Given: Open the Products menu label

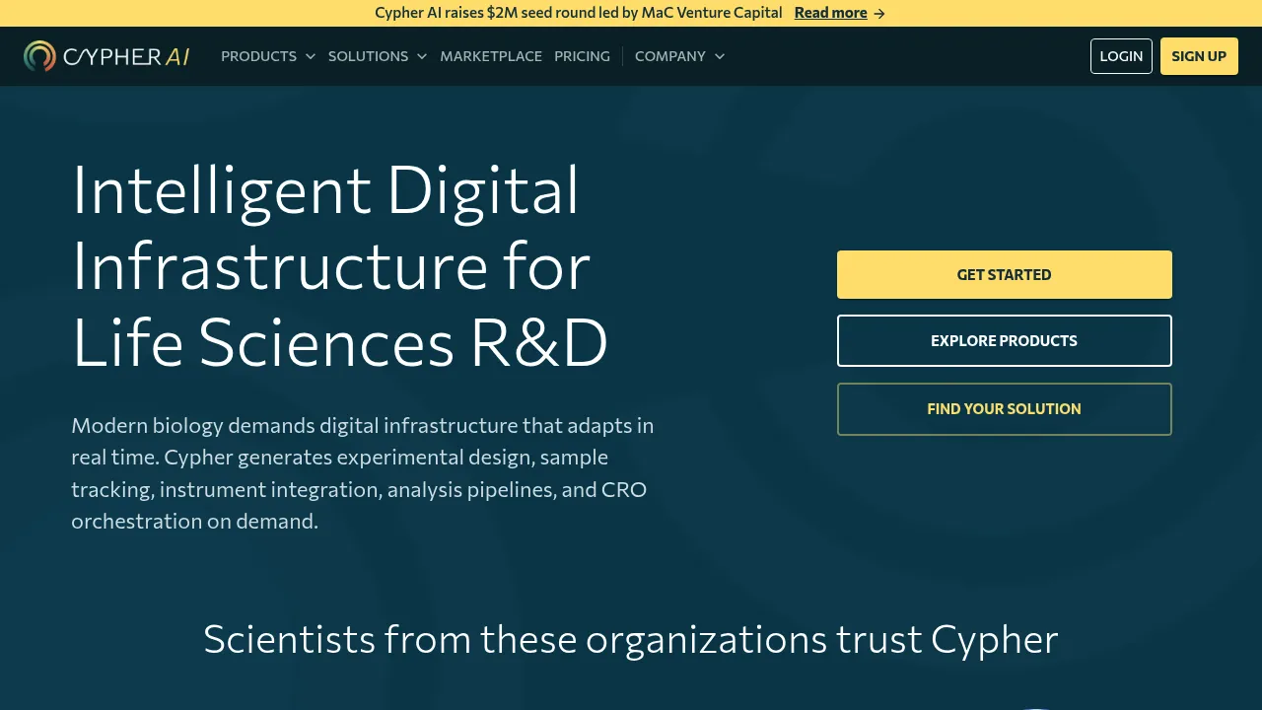Looking at the screenshot, I should tap(258, 56).
